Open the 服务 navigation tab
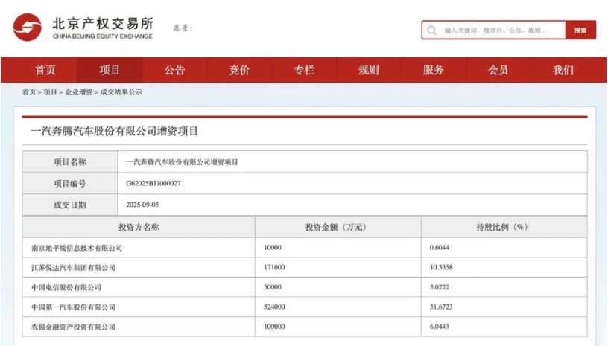Image resolution: width=608 pixels, height=346 pixels. 433,70
